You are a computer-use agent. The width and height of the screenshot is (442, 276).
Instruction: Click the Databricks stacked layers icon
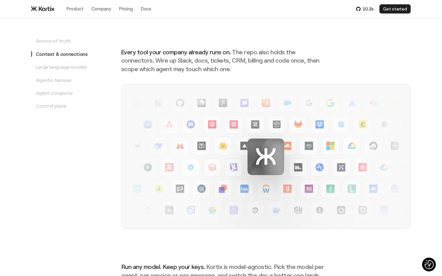[x=212, y=167]
